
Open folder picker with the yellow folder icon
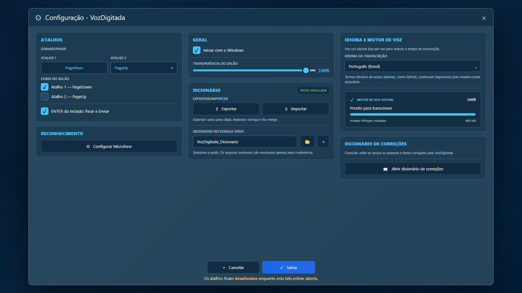click(x=307, y=142)
